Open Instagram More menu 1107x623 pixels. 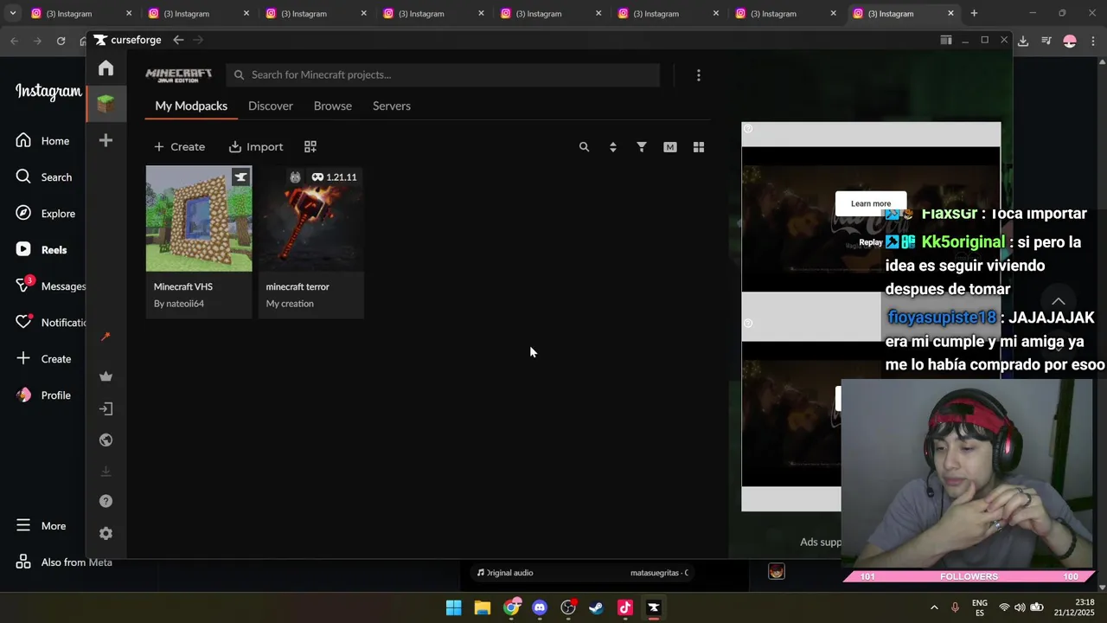click(x=41, y=526)
